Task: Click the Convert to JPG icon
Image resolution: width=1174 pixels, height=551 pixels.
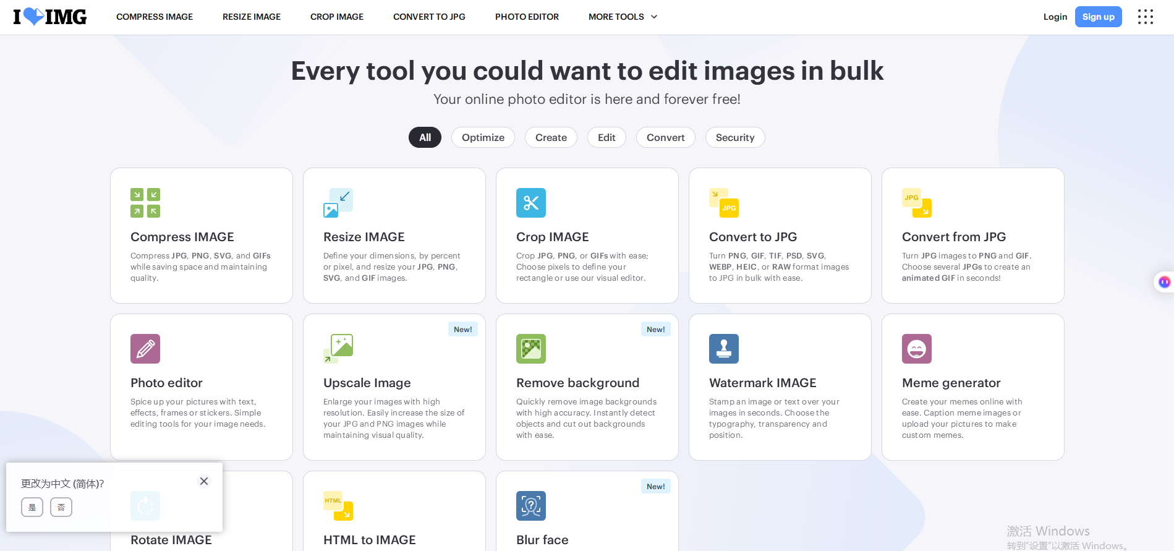Action: tap(724, 203)
